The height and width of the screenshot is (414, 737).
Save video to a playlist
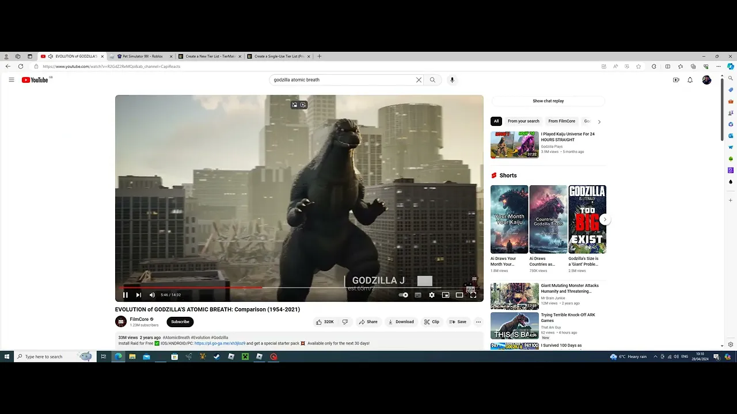[458, 322]
